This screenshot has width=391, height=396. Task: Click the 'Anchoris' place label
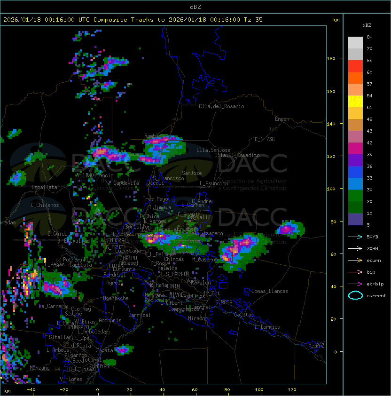[110, 320]
